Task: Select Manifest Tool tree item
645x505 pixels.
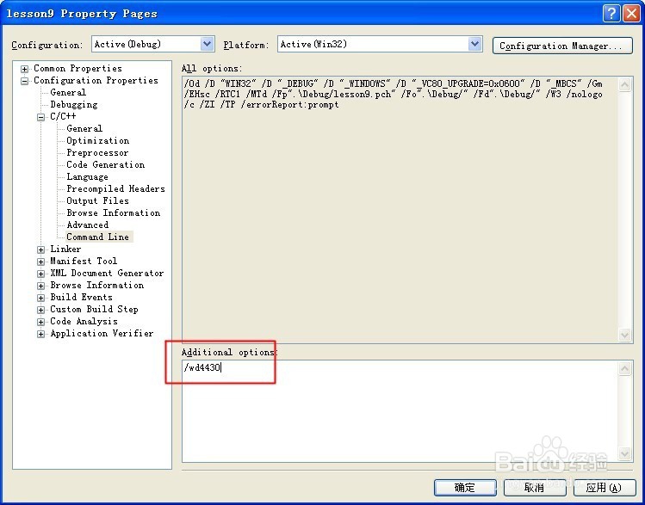Action: click(84, 261)
